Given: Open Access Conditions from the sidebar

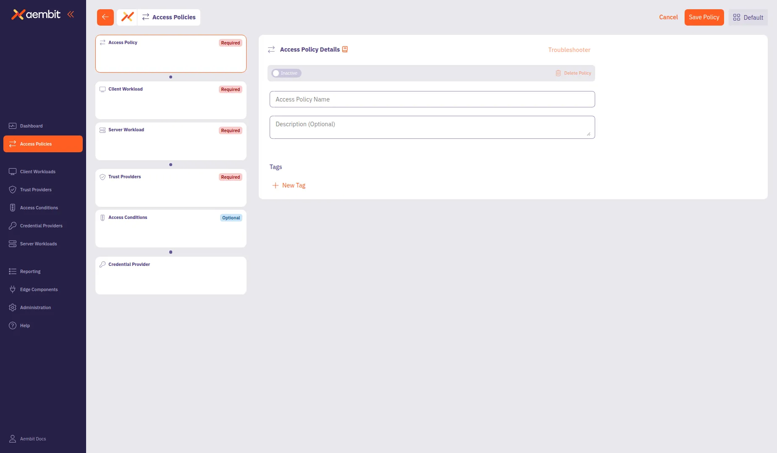Looking at the screenshot, I should tap(39, 208).
